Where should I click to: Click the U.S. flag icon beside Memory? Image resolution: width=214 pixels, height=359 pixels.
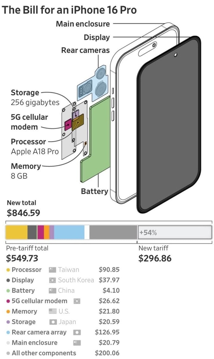(53, 311)
